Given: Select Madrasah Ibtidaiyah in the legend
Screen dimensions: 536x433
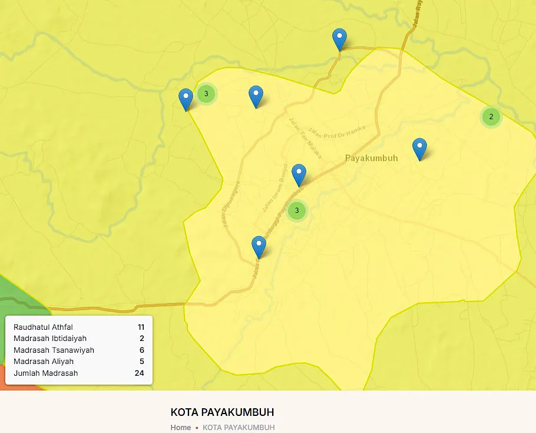Looking at the screenshot, I should click(x=79, y=339).
